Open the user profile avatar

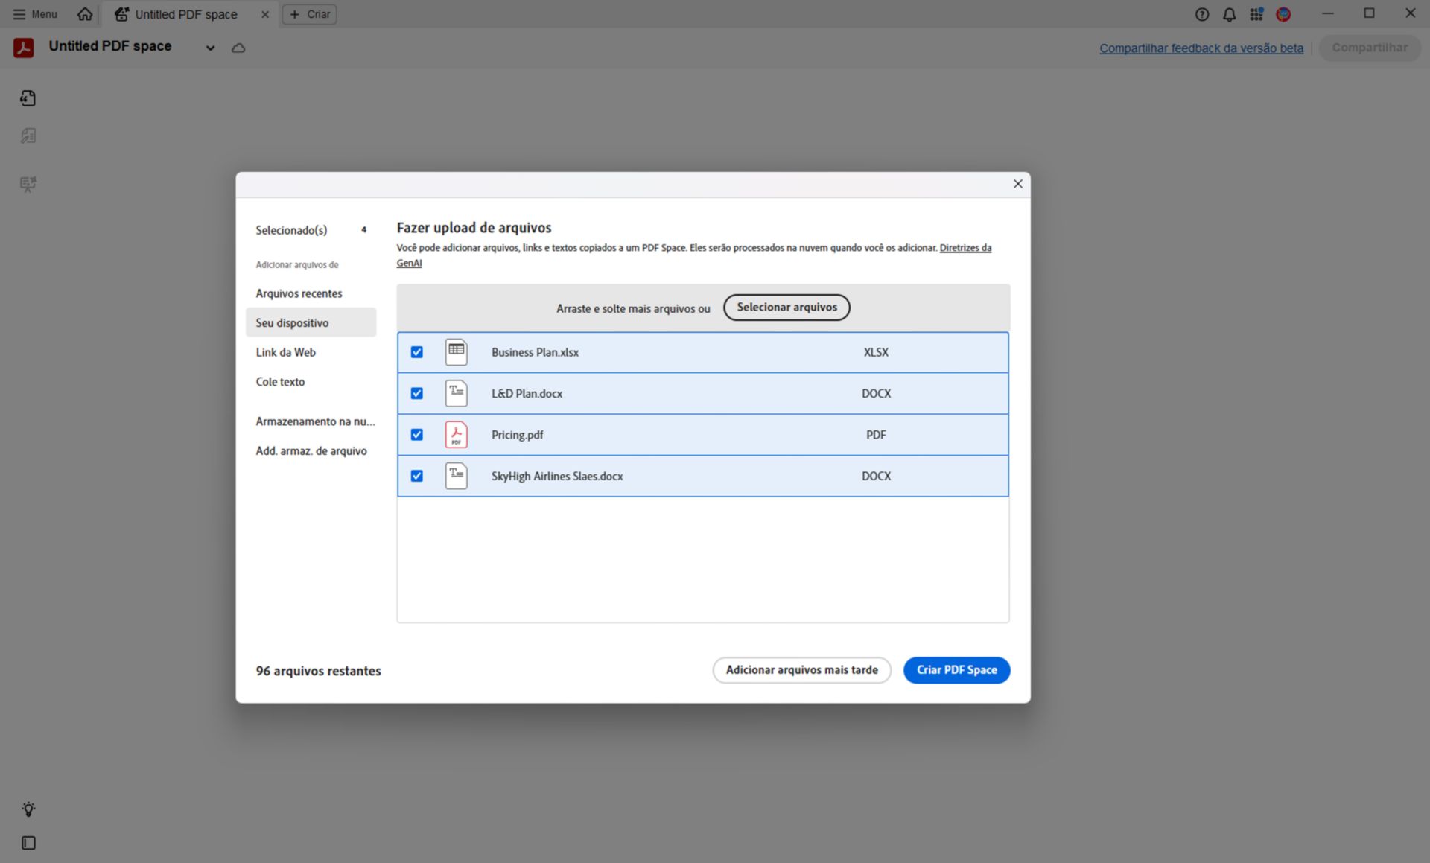(1283, 14)
